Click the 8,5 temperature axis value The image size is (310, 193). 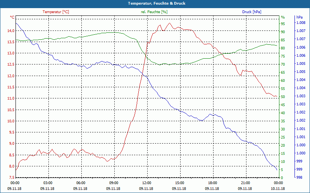(12, 155)
